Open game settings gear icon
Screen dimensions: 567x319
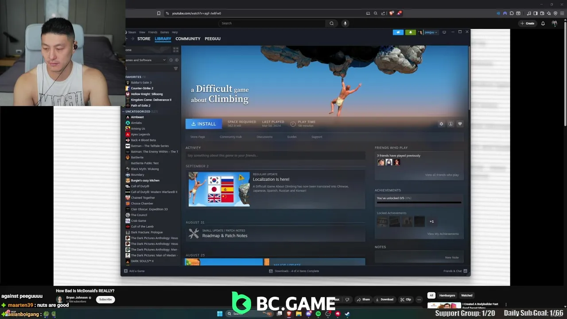click(441, 124)
